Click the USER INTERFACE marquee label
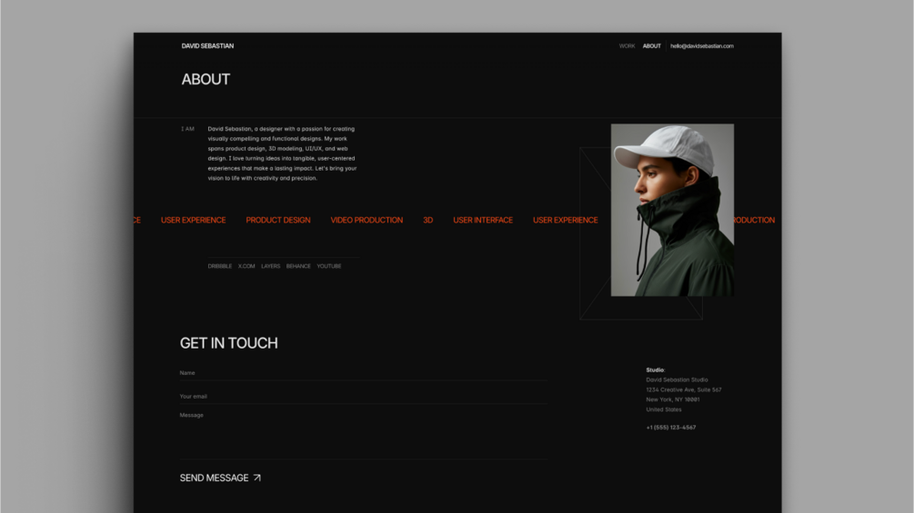The width and height of the screenshot is (914, 513). pos(483,220)
